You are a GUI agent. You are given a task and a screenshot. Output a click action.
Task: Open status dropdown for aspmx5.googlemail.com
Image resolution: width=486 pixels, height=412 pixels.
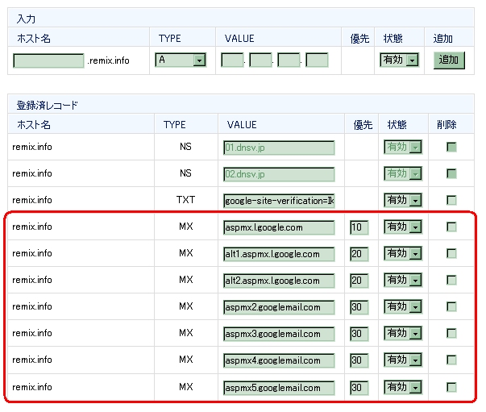(403, 387)
